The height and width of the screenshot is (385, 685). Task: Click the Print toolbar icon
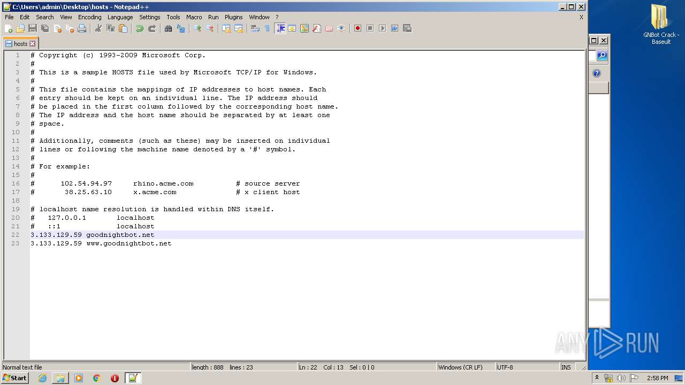82,28
